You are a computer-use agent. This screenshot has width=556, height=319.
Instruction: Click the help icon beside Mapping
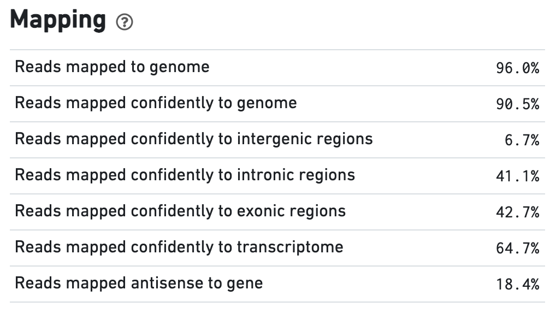[x=125, y=22]
